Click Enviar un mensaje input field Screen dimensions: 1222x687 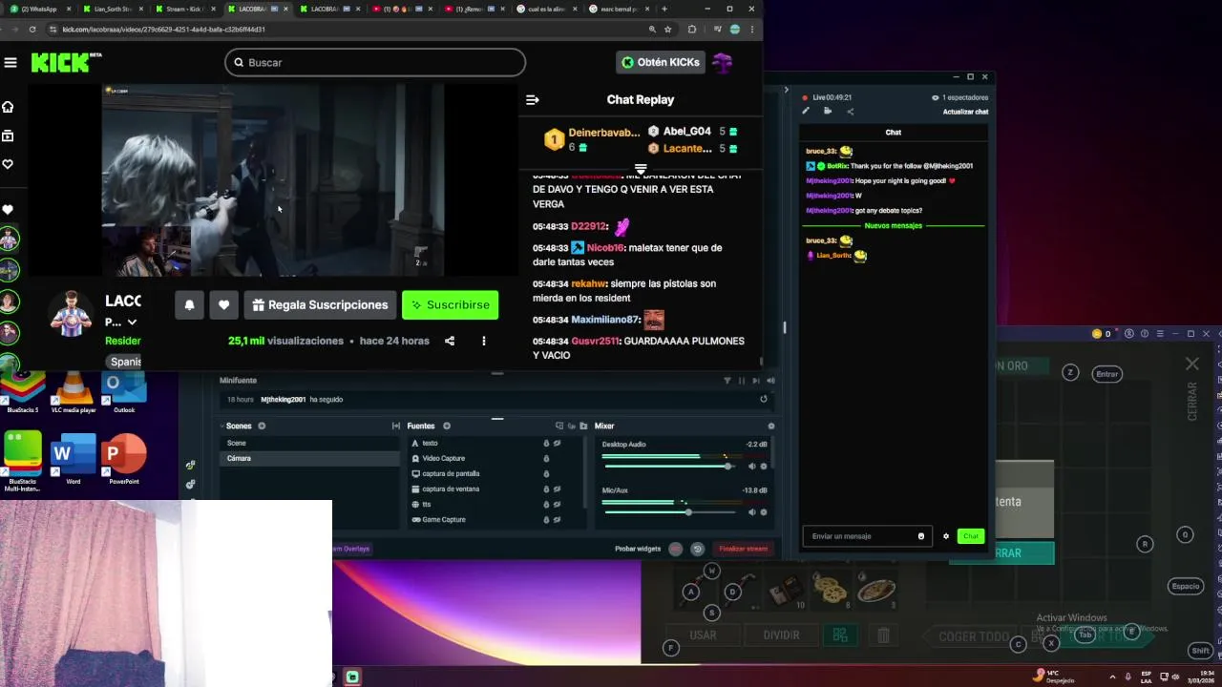865,536
